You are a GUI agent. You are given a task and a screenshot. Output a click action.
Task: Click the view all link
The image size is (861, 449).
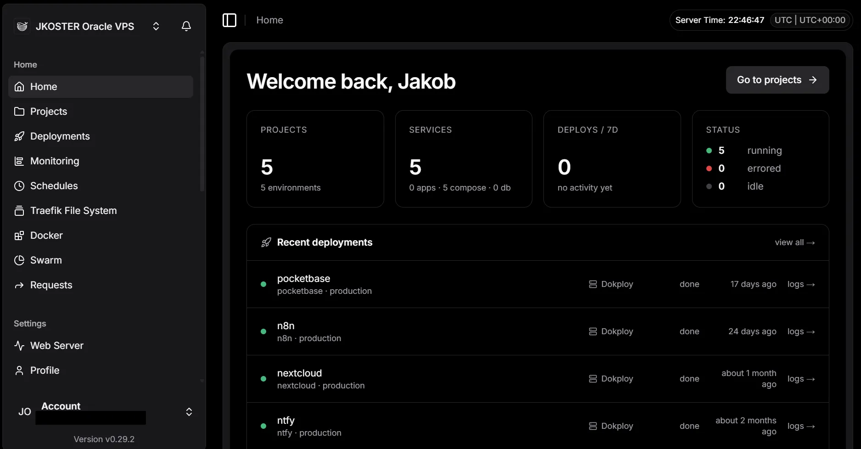pyautogui.click(x=795, y=242)
